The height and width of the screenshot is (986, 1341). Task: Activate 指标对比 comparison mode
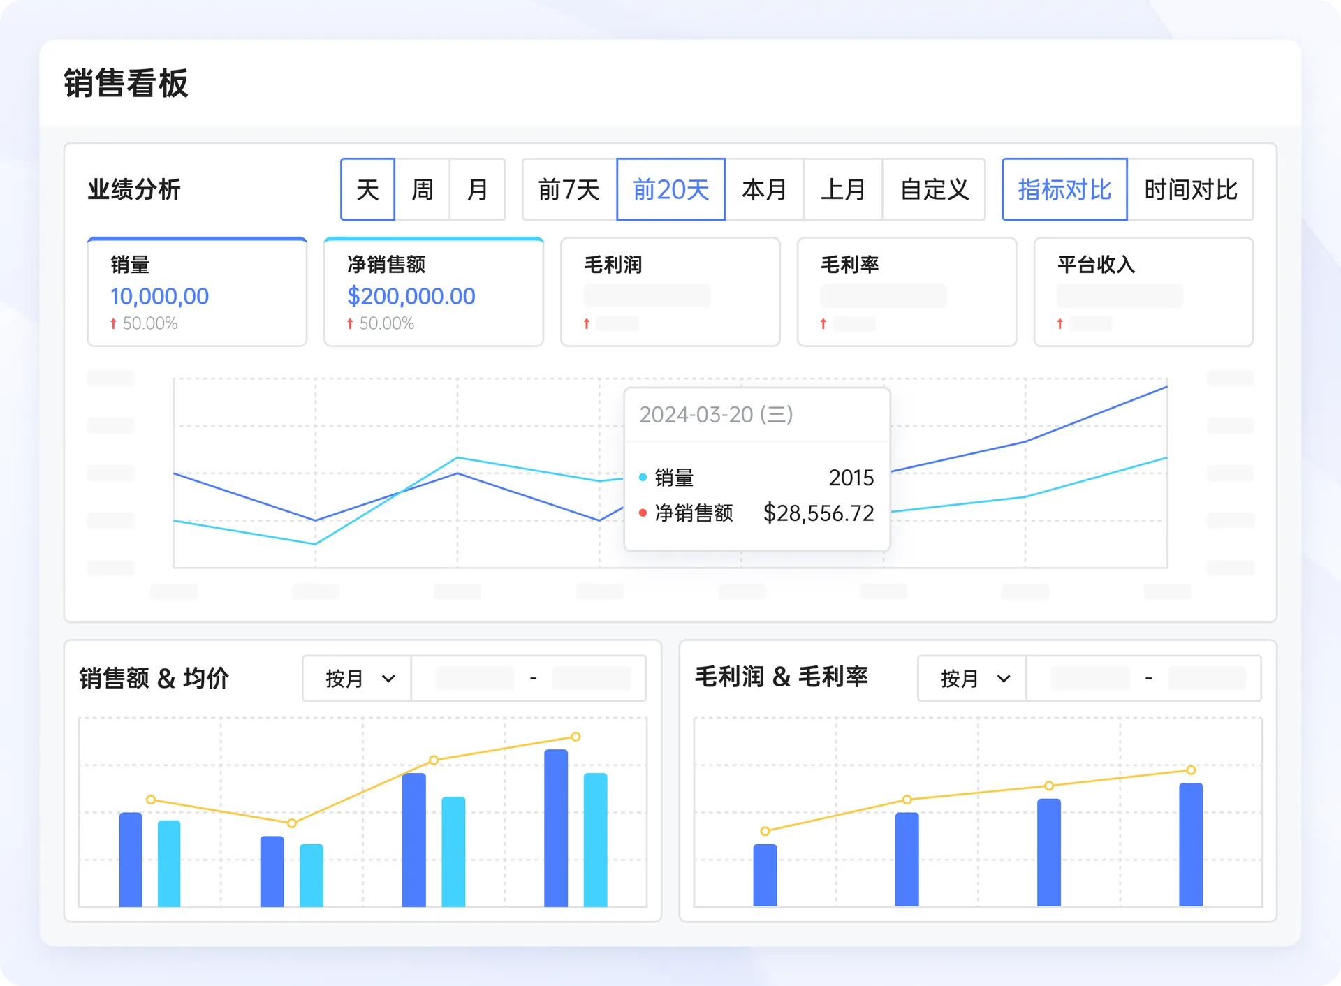(x=1064, y=189)
